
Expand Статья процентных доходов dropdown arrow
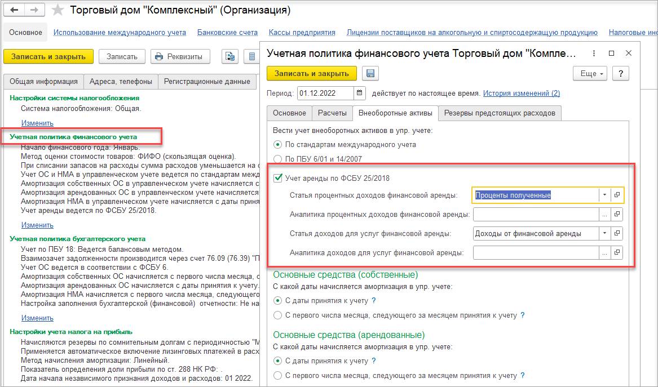point(604,195)
